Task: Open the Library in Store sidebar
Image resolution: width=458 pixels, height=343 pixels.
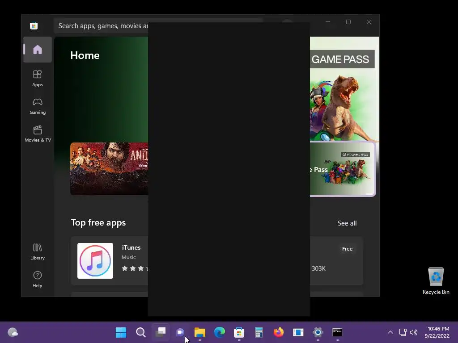Action: pos(38,252)
